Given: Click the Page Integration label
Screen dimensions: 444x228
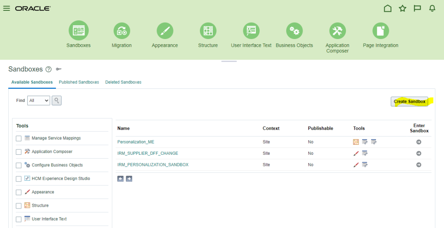Looking at the screenshot, I should [x=381, y=46].
